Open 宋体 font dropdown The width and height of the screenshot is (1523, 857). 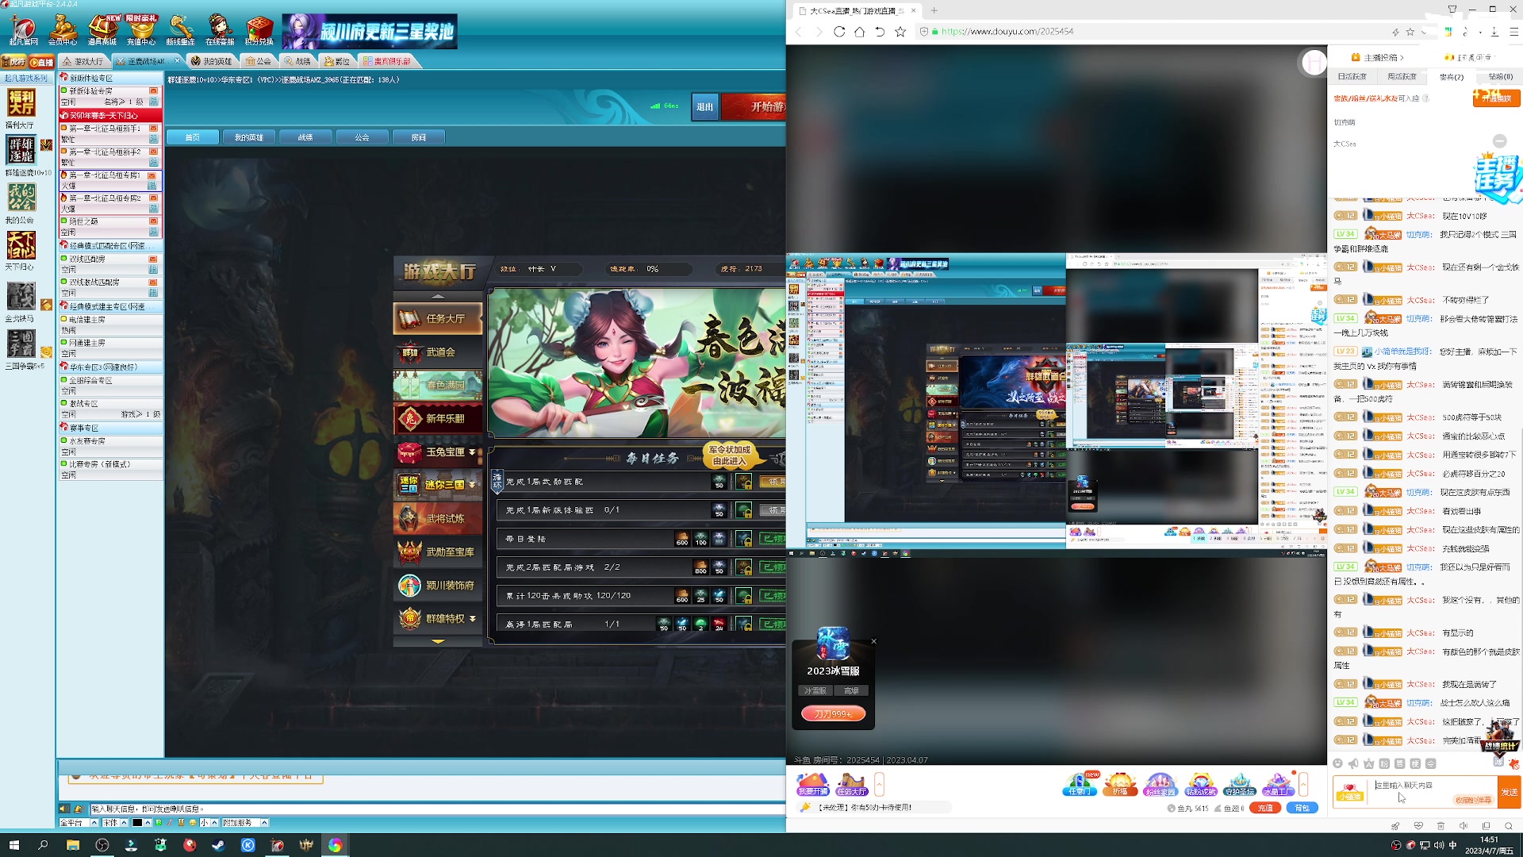click(124, 823)
